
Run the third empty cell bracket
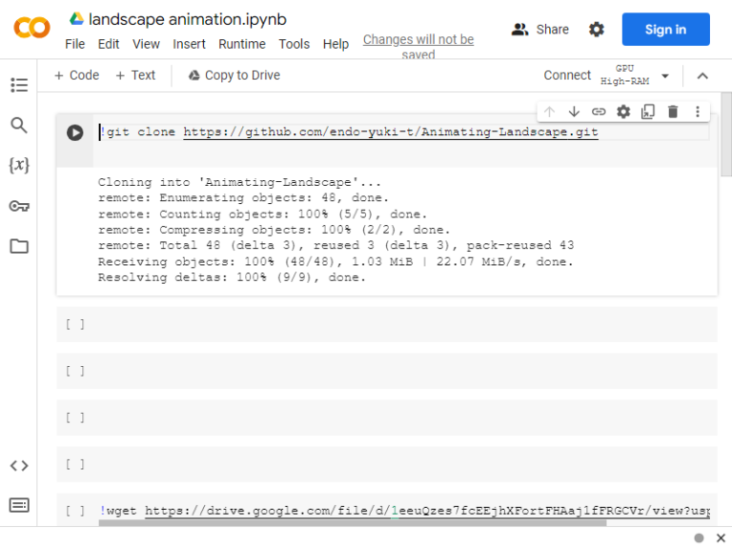point(74,417)
